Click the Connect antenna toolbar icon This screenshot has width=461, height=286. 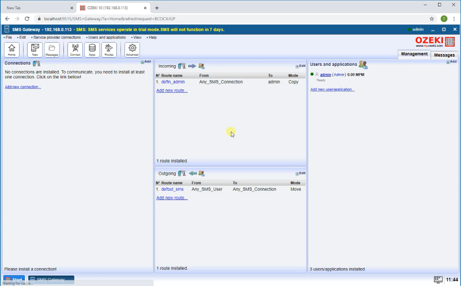tap(75, 50)
